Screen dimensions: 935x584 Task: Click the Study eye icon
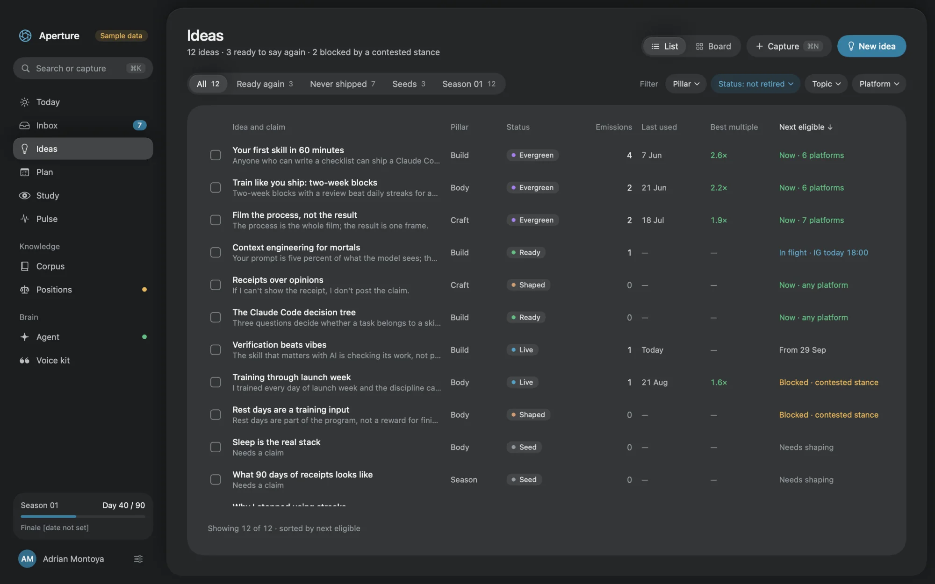(25, 195)
